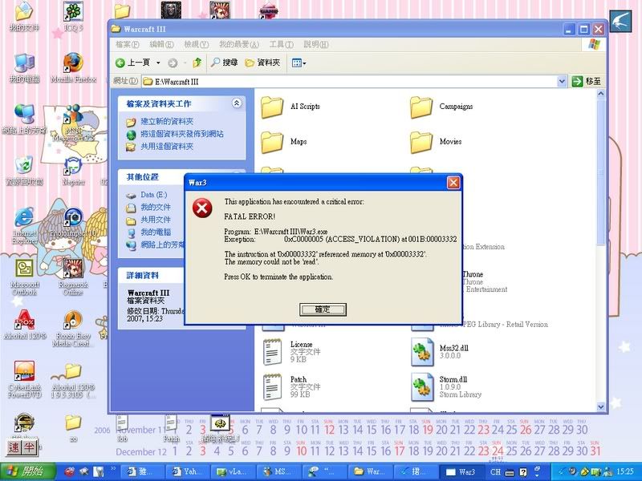Click the 搜尋 search toolbar button
642x481 pixels.
[x=224, y=63]
